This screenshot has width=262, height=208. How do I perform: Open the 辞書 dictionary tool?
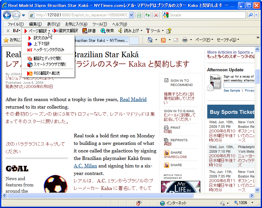coord(89,31)
